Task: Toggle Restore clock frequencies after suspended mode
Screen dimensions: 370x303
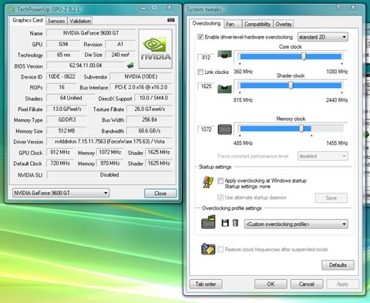Action: 220,249
